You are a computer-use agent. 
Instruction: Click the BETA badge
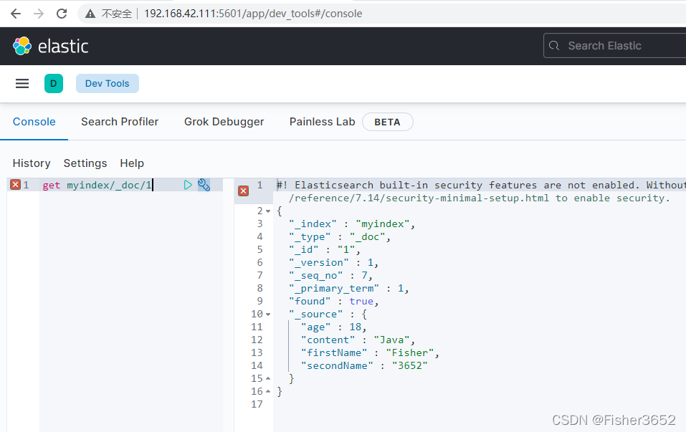point(388,122)
